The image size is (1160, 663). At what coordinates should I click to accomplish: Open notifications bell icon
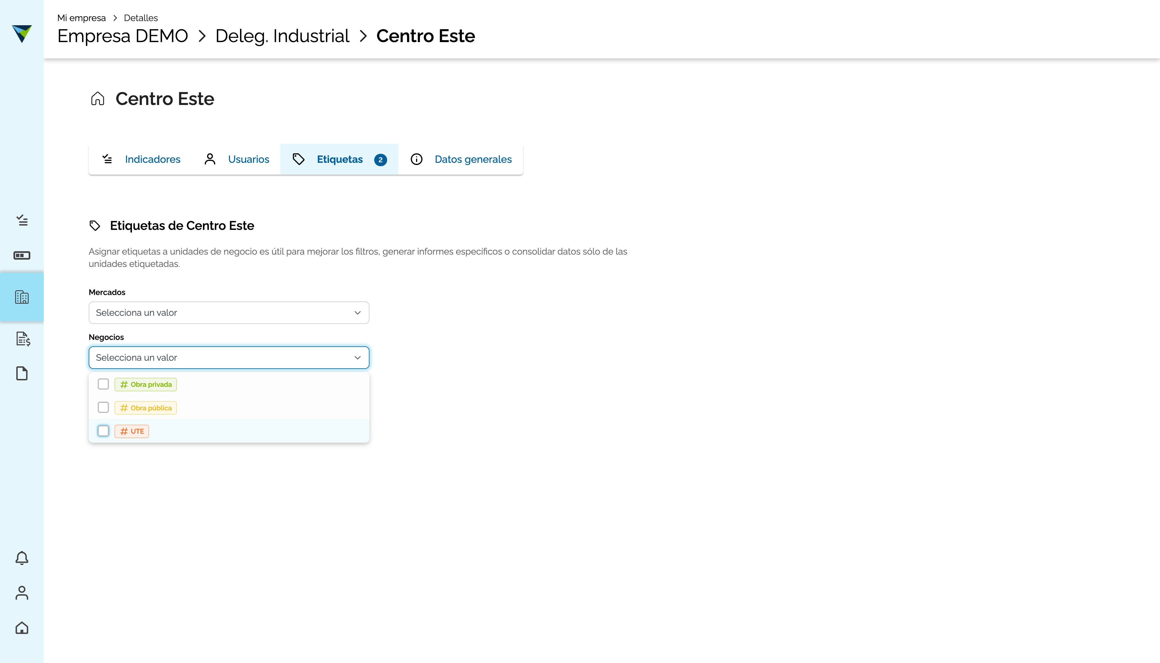pyautogui.click(x=22, y=558)
